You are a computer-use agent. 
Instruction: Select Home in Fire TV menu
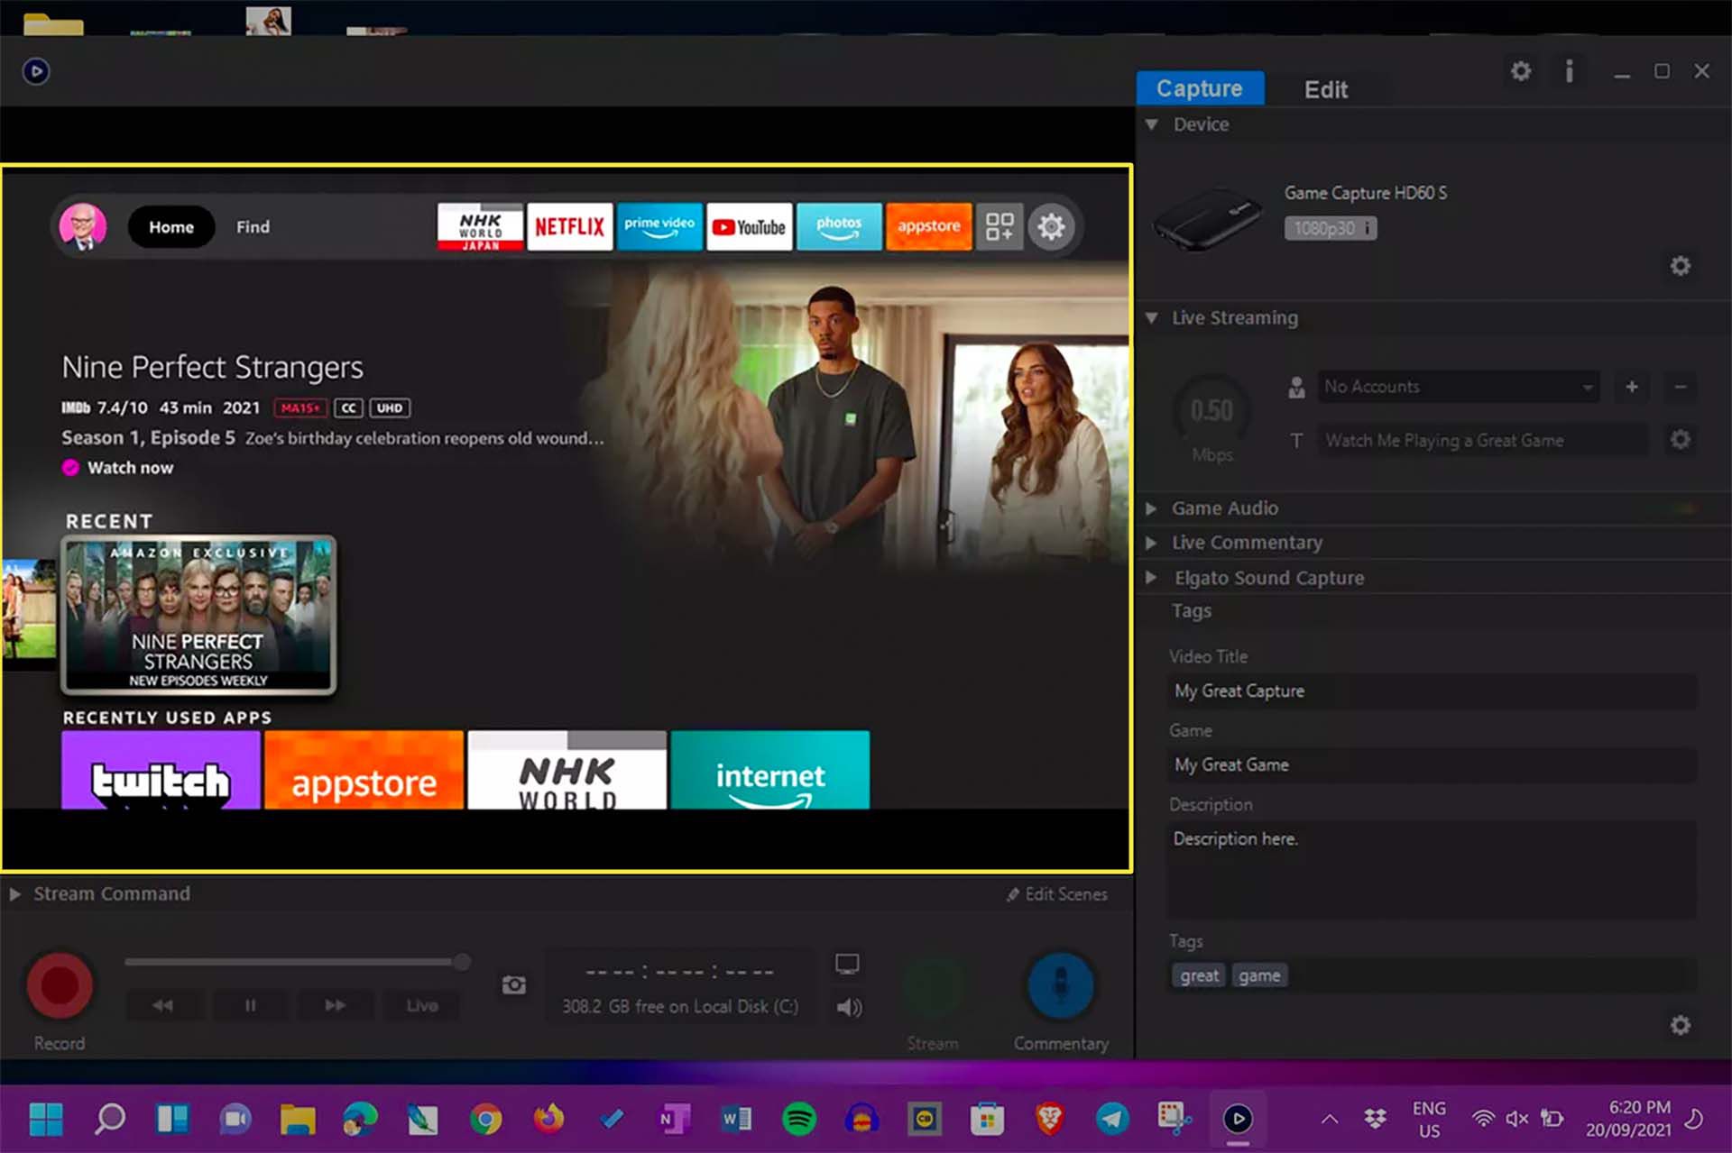(x=171, y=227)
